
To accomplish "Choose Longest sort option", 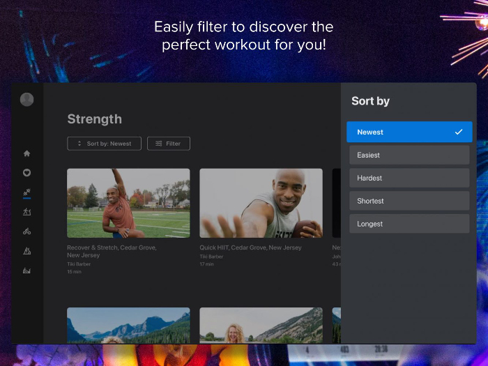I will (x=409, y=224).
